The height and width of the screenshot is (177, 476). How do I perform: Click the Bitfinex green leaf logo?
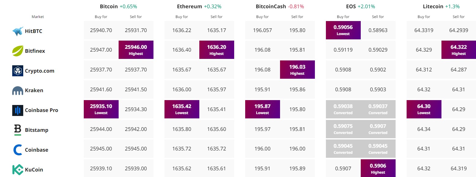point(18,51)
